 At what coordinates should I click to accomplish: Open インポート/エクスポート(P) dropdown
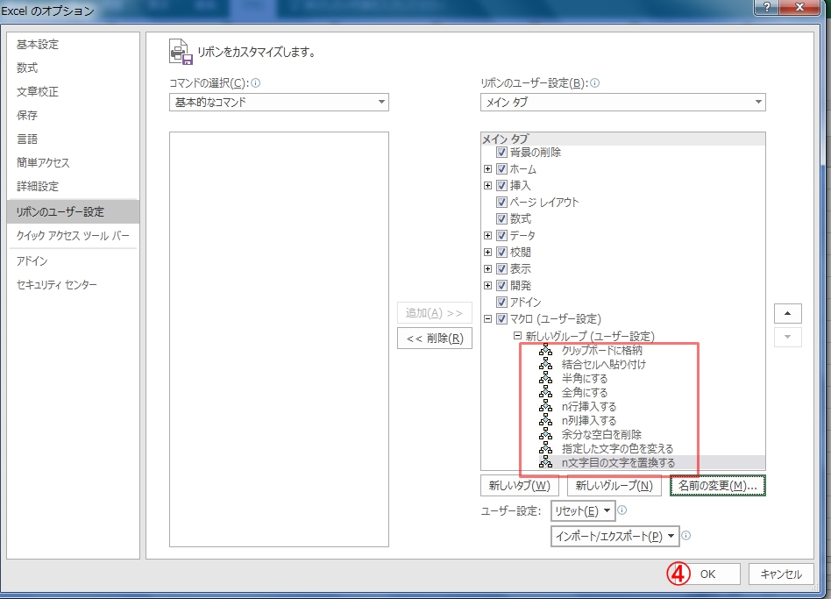tap(614, 537)
